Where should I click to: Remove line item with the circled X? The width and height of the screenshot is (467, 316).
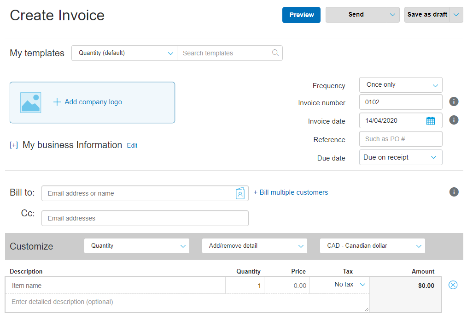(x=453, y=285)
